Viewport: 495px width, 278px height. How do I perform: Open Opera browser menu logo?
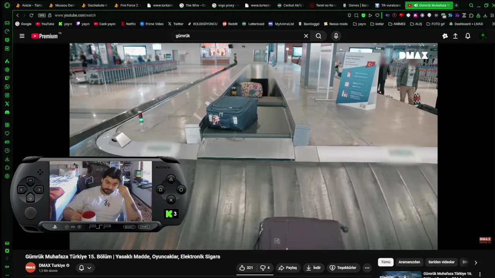(7, 5)
